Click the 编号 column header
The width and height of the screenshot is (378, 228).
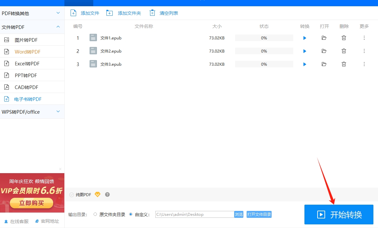[x=78, y=26]
